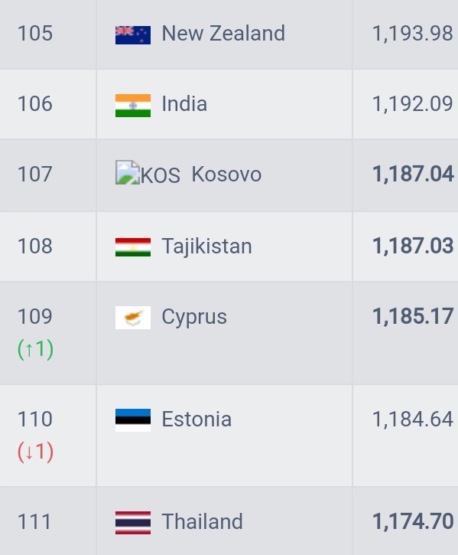Click Thailand's points value 1,174.70
Viewport: 458px width, 555px height.
(413, 522)
